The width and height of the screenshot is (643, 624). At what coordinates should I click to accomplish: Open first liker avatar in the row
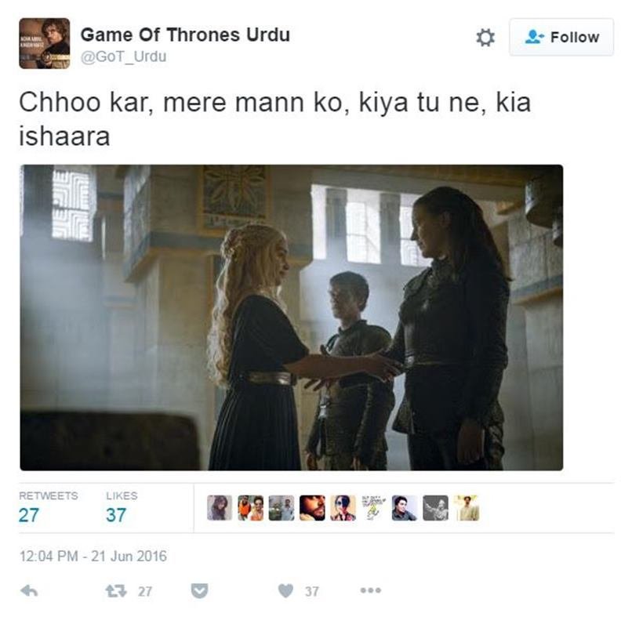(x=220, y=507)
